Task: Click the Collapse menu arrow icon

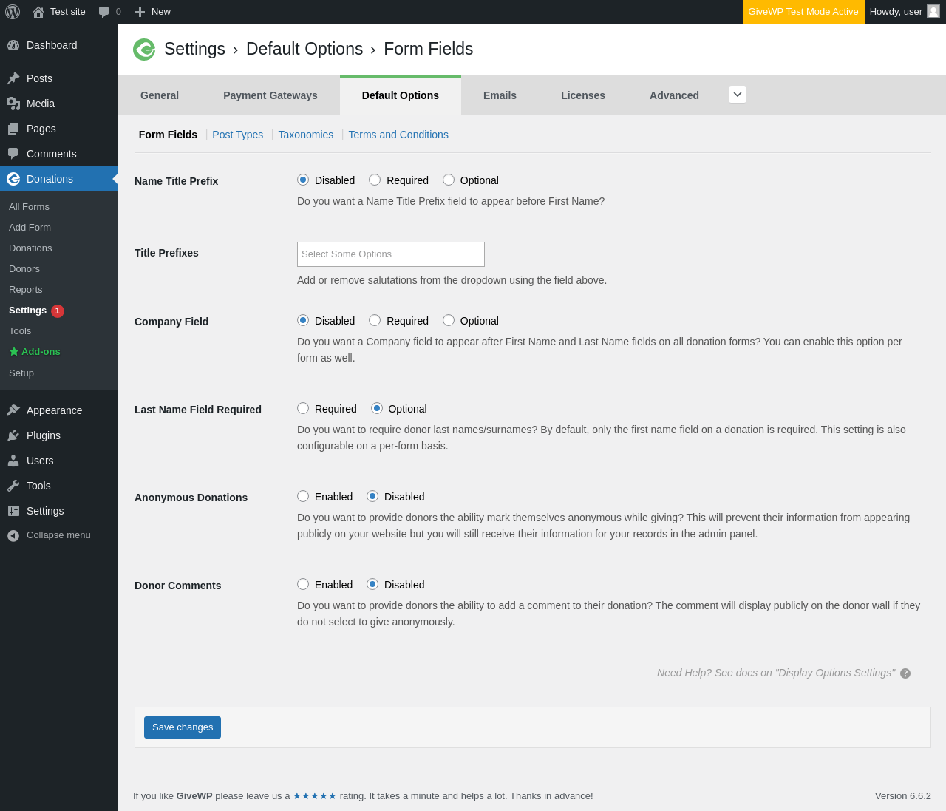Action: [x=13, y=535]
